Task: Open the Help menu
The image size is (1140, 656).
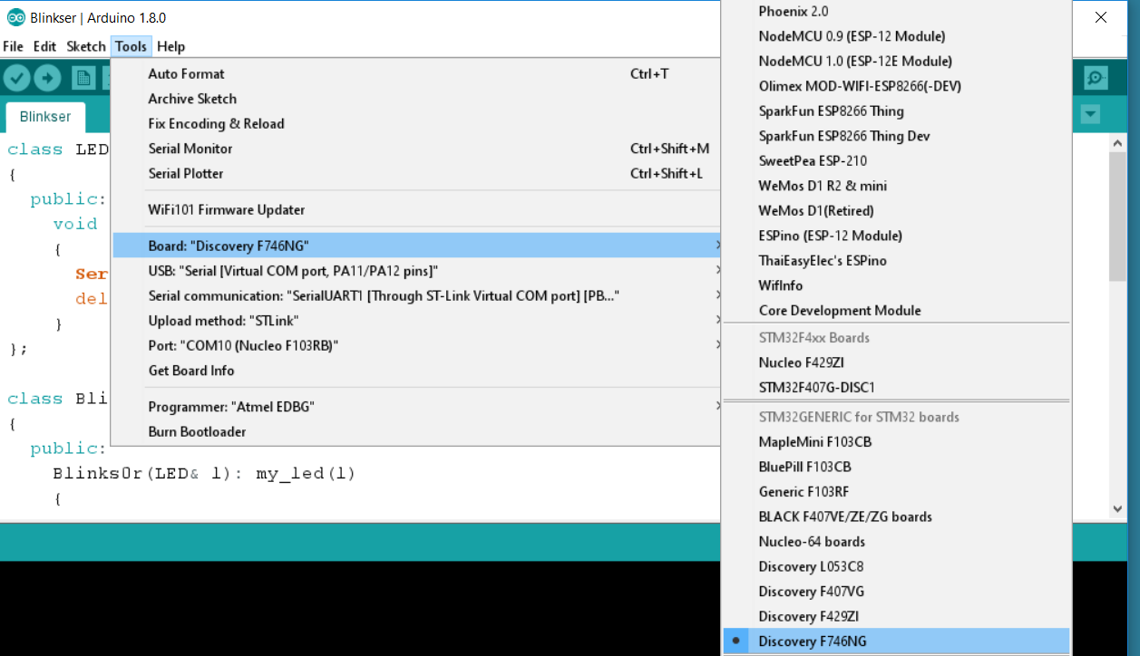Action: point(171,46)
